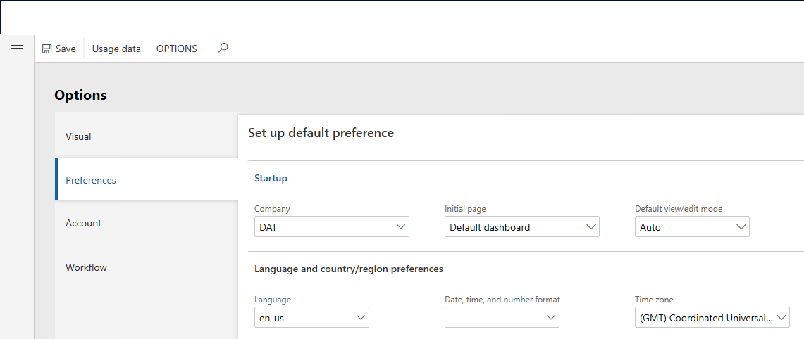
Task: Select the Preferences tab
Action: (x=147, y=180)
